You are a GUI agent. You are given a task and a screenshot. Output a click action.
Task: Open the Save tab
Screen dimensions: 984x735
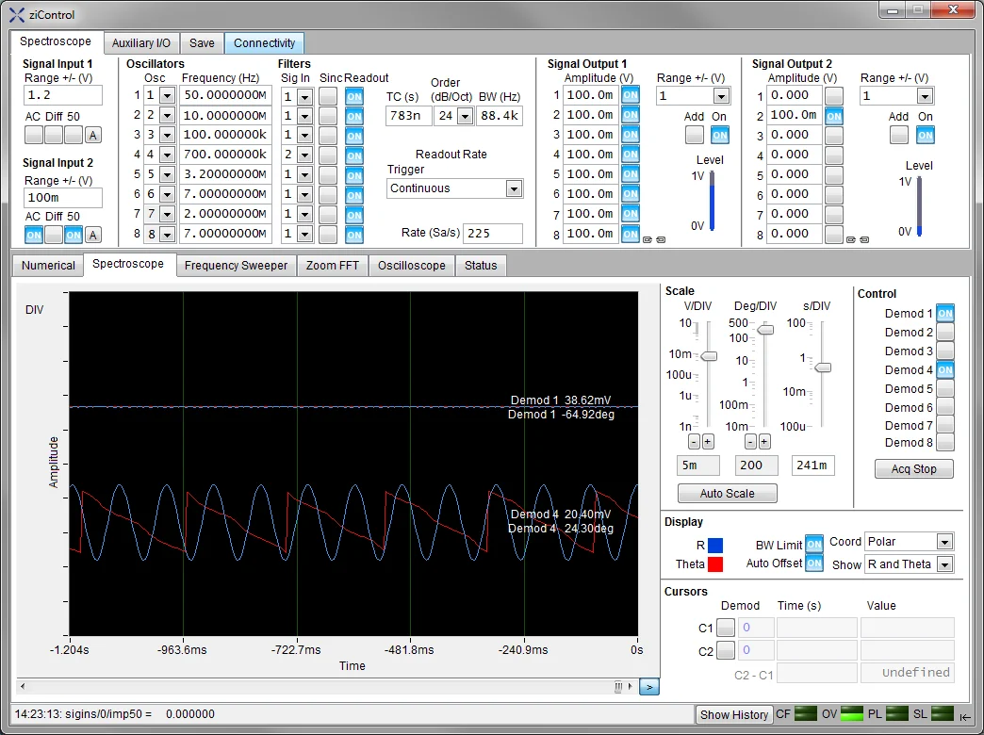202,42
